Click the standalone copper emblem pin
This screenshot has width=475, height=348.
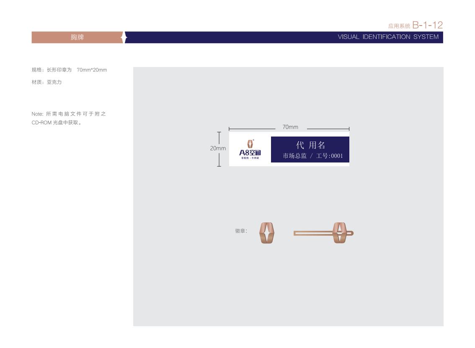click(x=267, y=233)
